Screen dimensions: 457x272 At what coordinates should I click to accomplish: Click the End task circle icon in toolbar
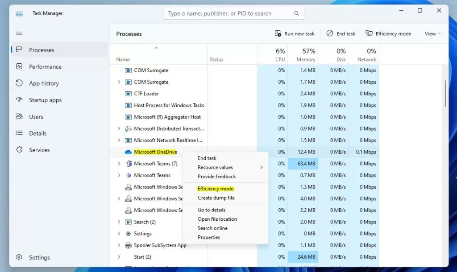point(330,33)
